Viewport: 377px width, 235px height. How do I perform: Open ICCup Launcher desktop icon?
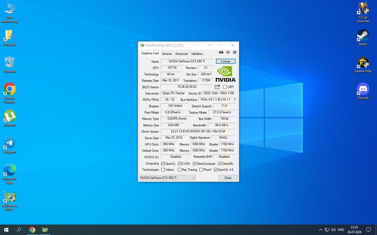[363, 12]
